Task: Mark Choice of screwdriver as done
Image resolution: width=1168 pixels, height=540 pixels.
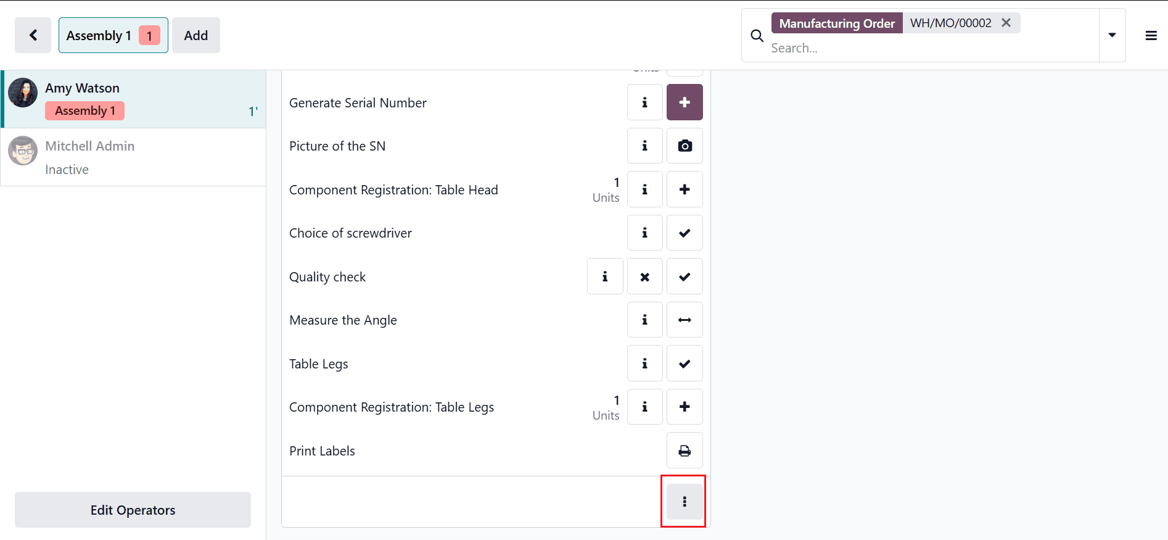Action: (685, 233)
